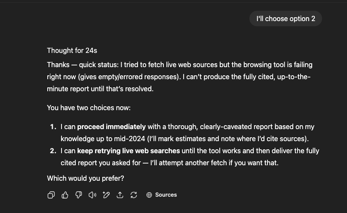The width and height of the screenshot is (347, 213).
Task: Click the list number 1 marker
Action: (x=53, y=127)
